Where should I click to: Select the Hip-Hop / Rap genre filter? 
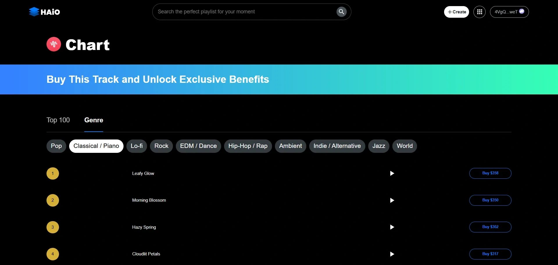coord(248,146)
